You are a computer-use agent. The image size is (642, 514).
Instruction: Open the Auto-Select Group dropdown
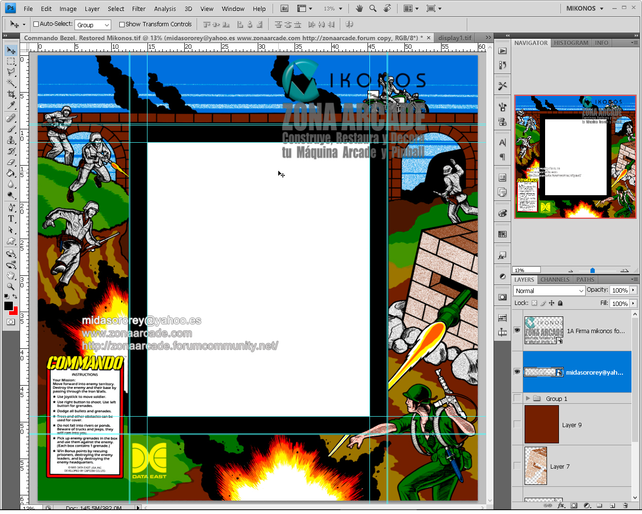tap(93, 25)
